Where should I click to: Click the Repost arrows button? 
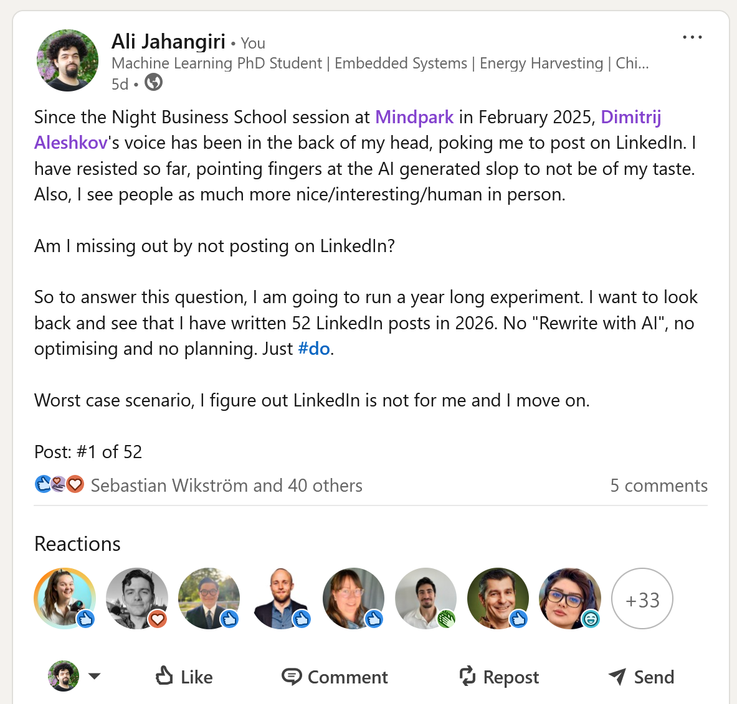coord(499,677)
